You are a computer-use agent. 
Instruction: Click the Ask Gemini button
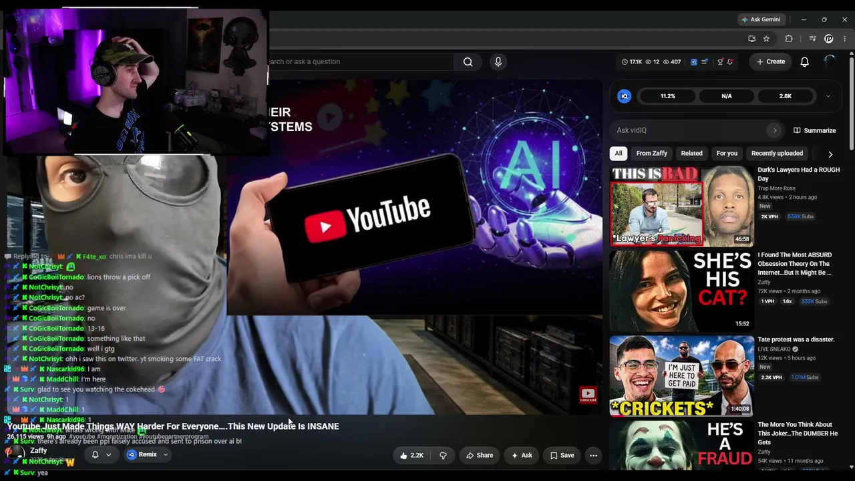point(761,19)
